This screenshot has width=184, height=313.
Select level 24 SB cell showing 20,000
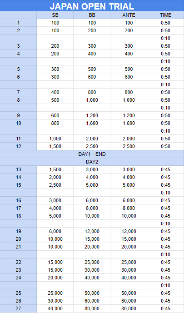55,278
